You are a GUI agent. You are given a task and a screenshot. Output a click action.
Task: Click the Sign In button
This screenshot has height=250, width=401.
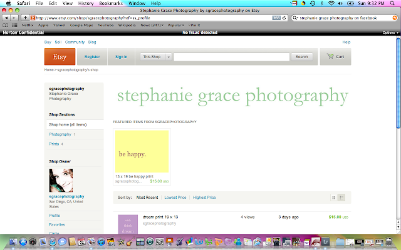point(121,57)
